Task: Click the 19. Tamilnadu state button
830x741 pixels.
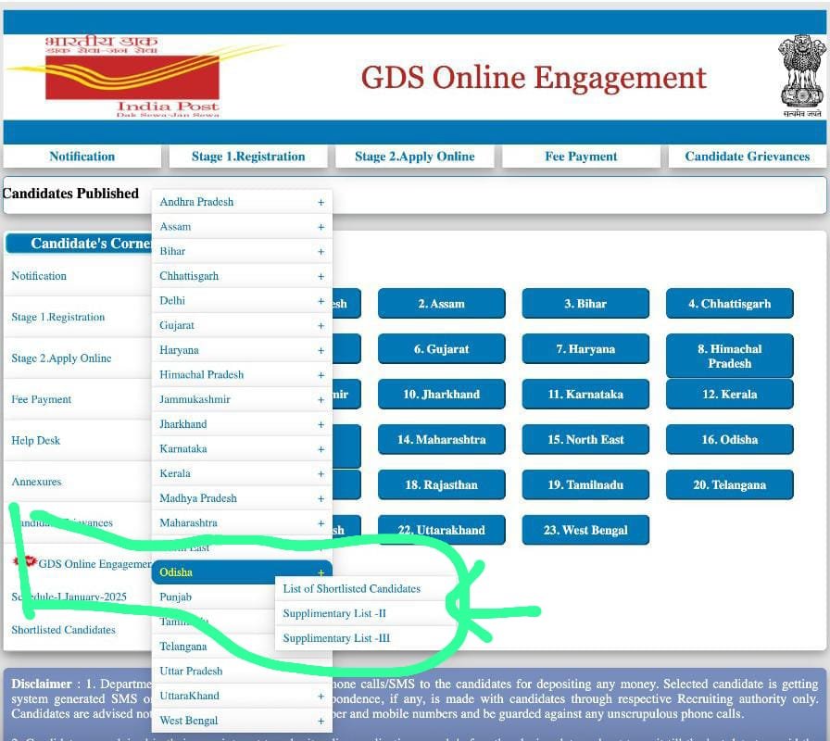Action: 585,484
